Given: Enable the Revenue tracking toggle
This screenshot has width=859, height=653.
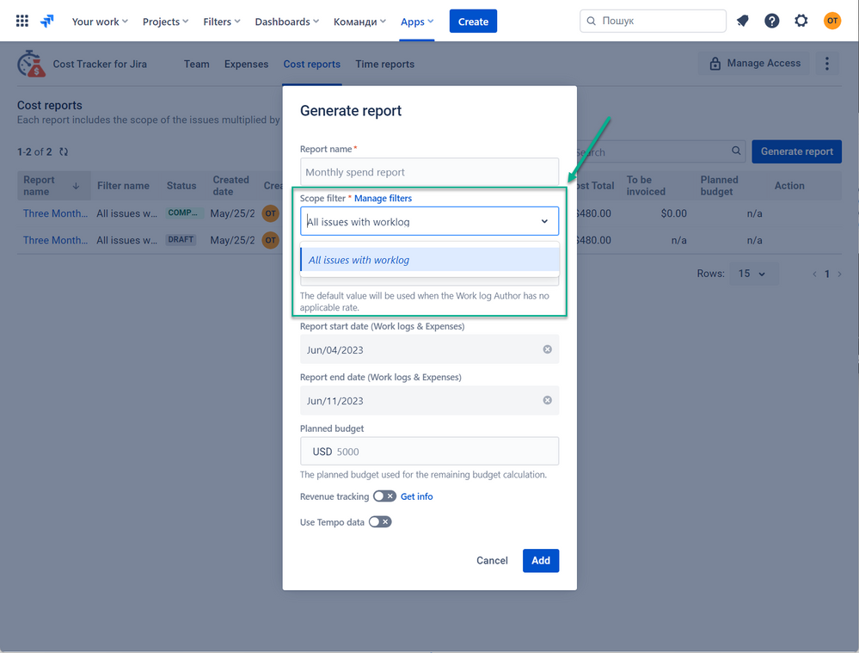Looking at the screenshot, I should (384, 496).
